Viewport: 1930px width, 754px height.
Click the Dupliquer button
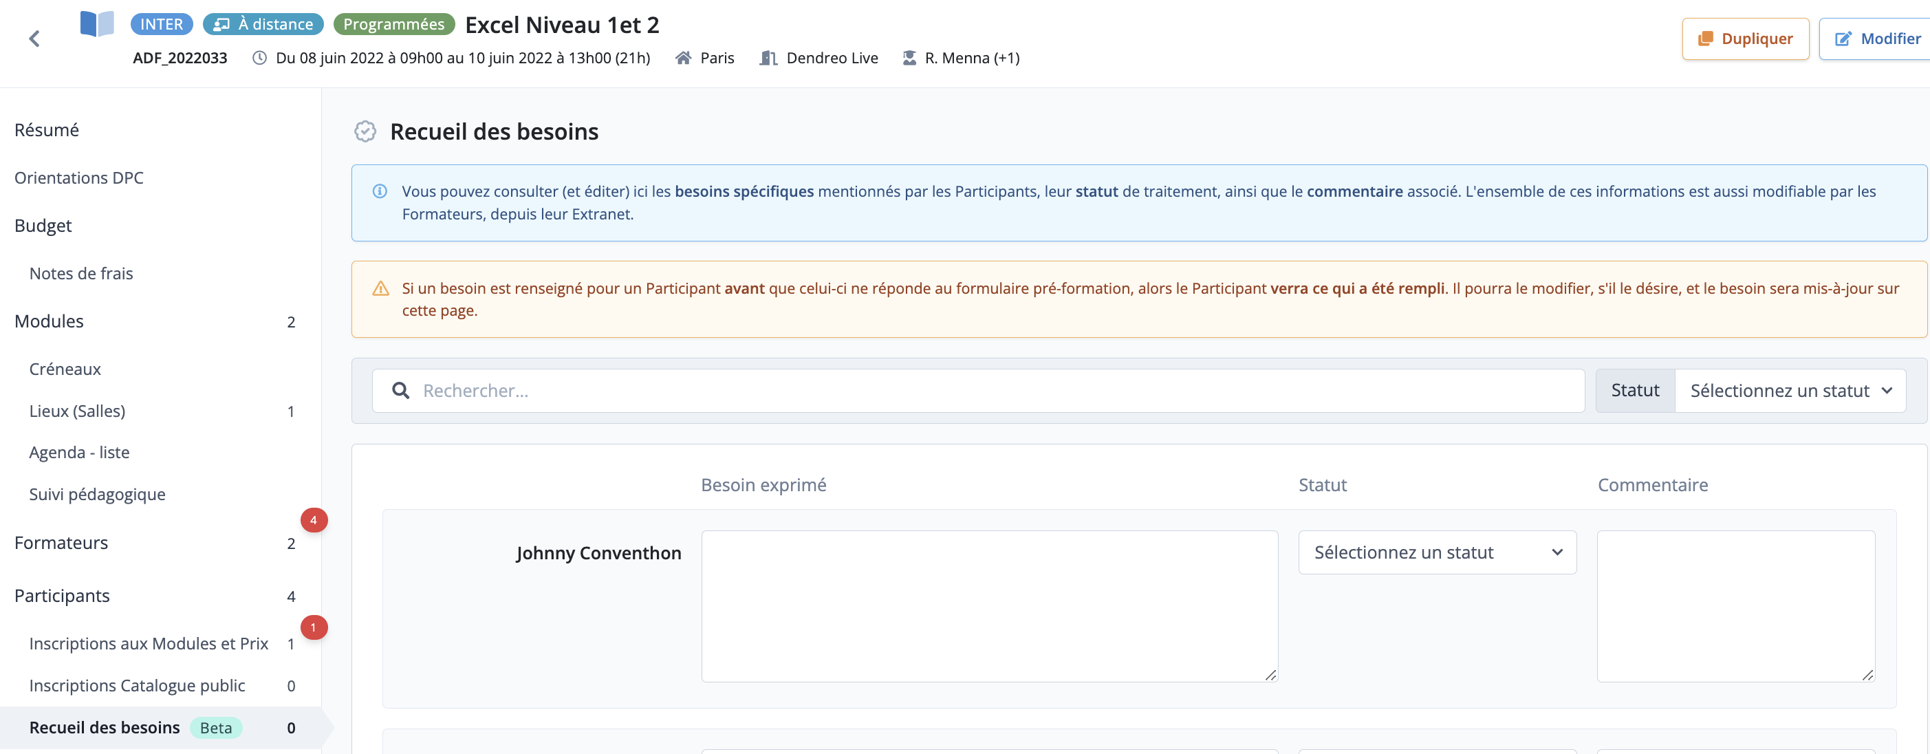click(x=1745, y=39)
